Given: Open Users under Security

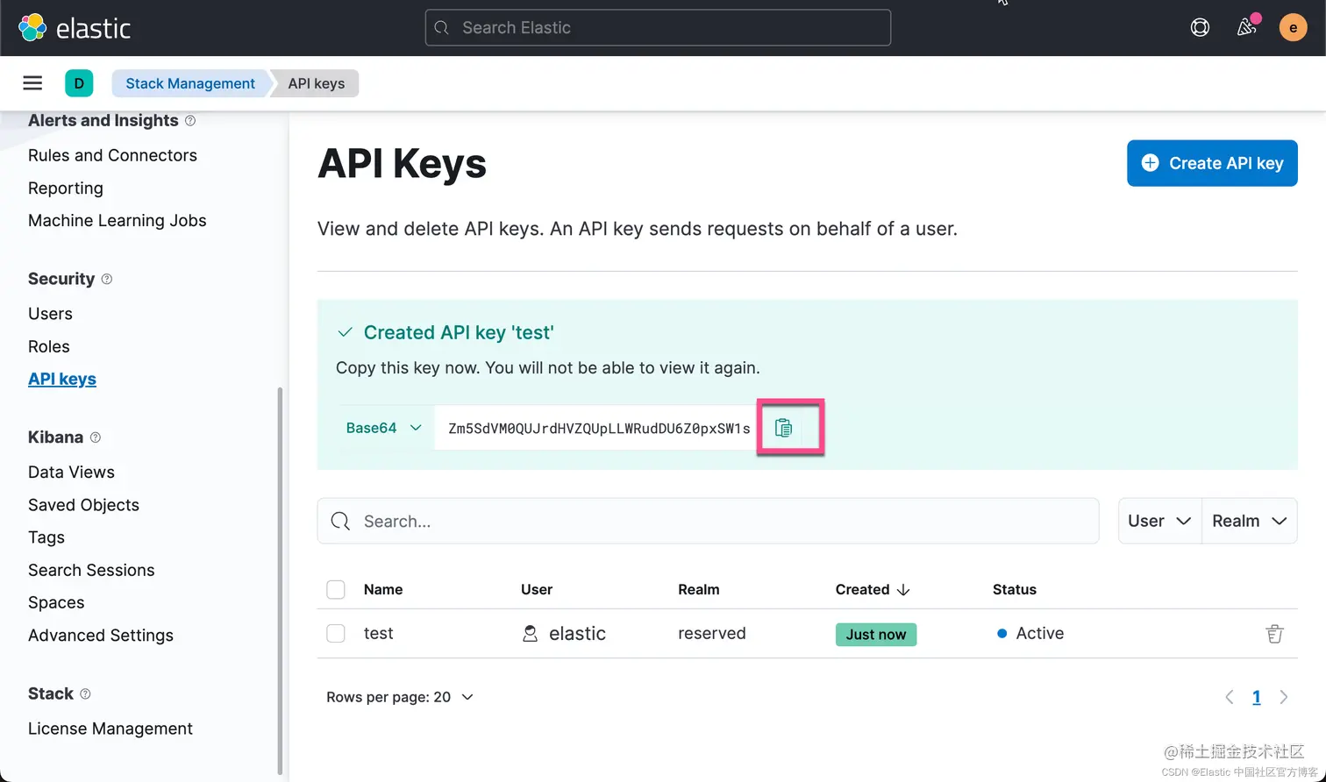Looking at the screenshot, I should pos(50,314).
